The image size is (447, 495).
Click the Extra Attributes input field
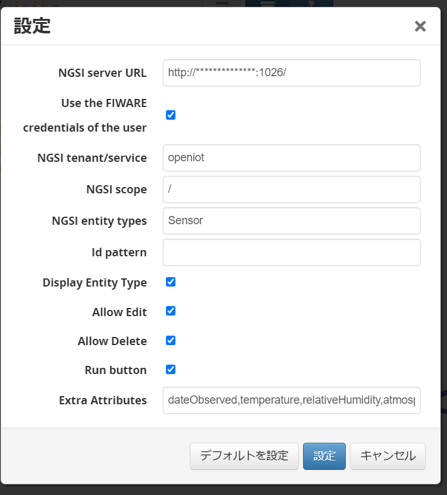tap(291, 400)
